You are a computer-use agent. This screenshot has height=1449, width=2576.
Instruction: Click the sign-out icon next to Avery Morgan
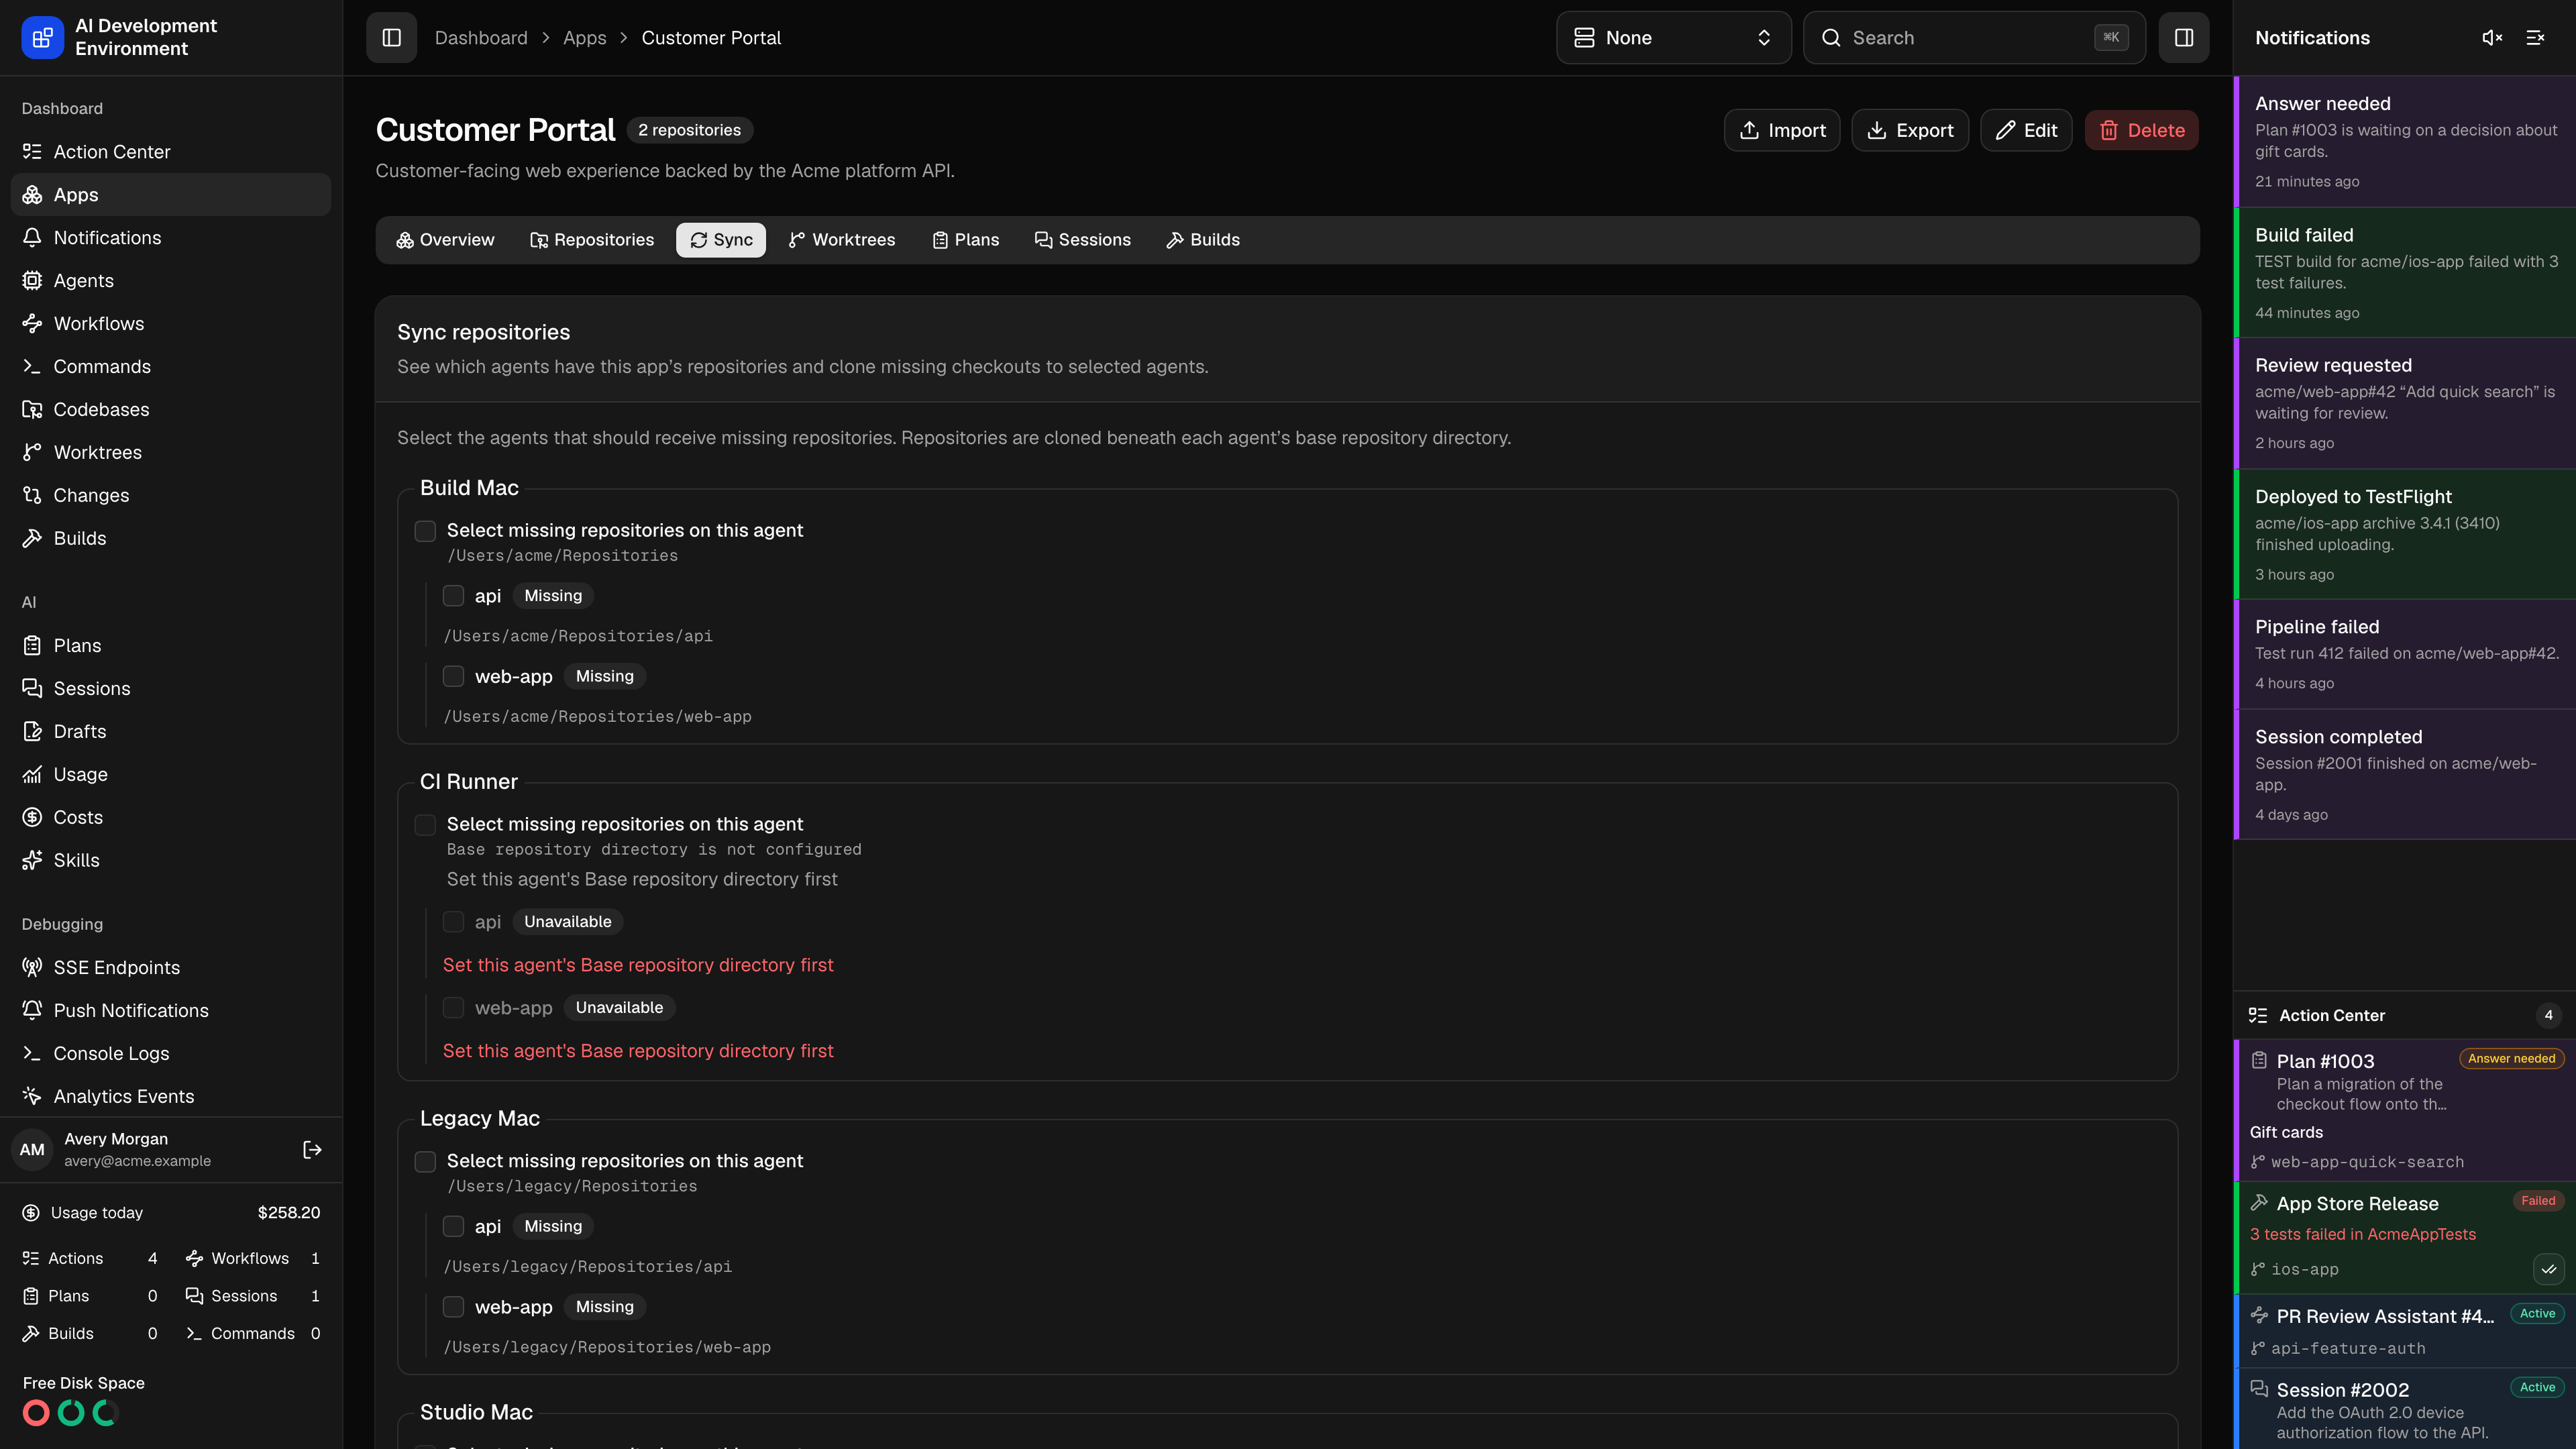312,1150
